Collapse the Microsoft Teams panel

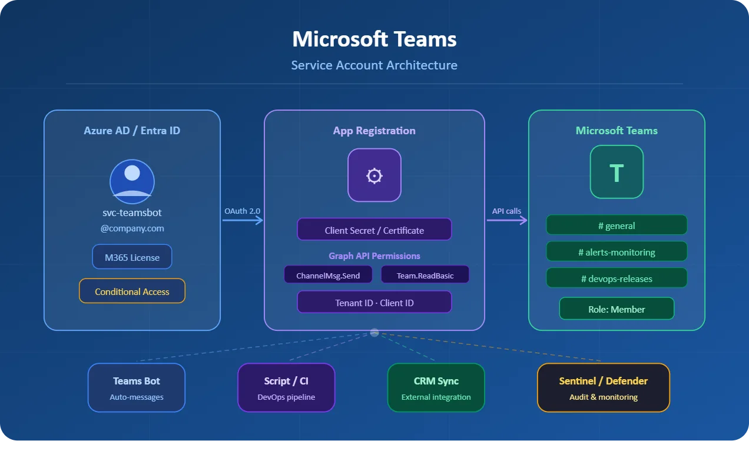pyautogui.click(x=617, y=130)
